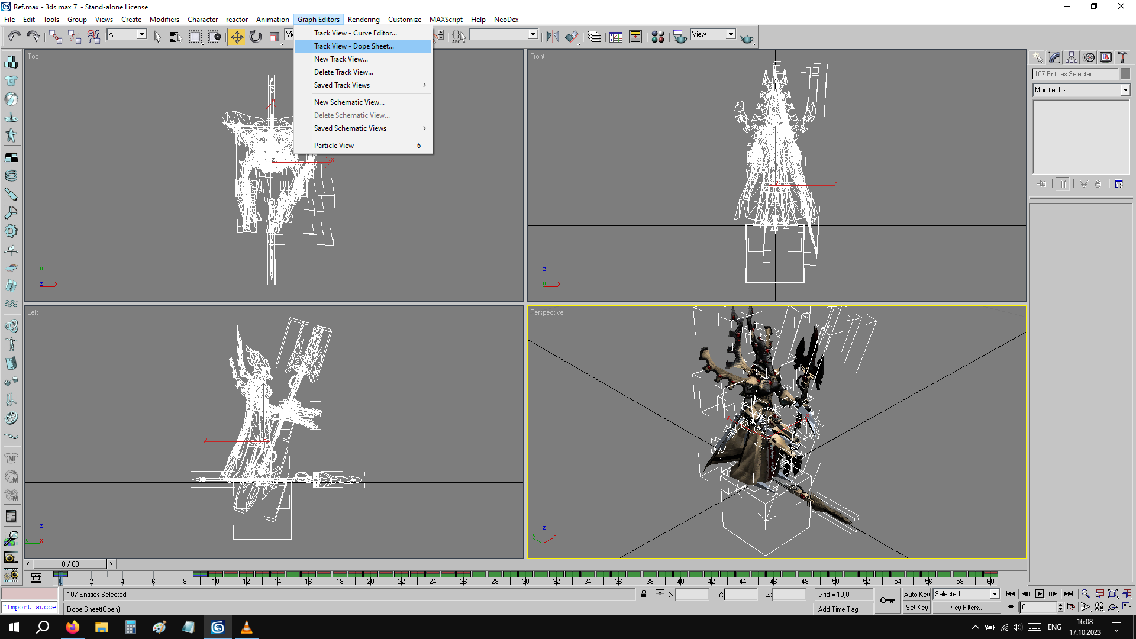Open the Material Editor icon

tap(657, 37)
